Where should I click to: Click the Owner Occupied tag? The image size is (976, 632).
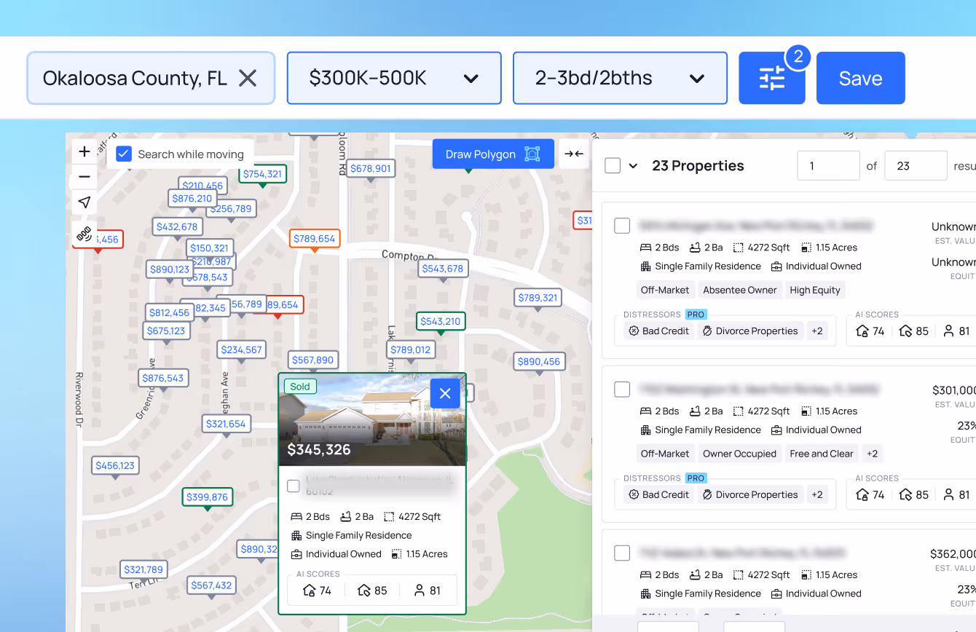point(740,454)
